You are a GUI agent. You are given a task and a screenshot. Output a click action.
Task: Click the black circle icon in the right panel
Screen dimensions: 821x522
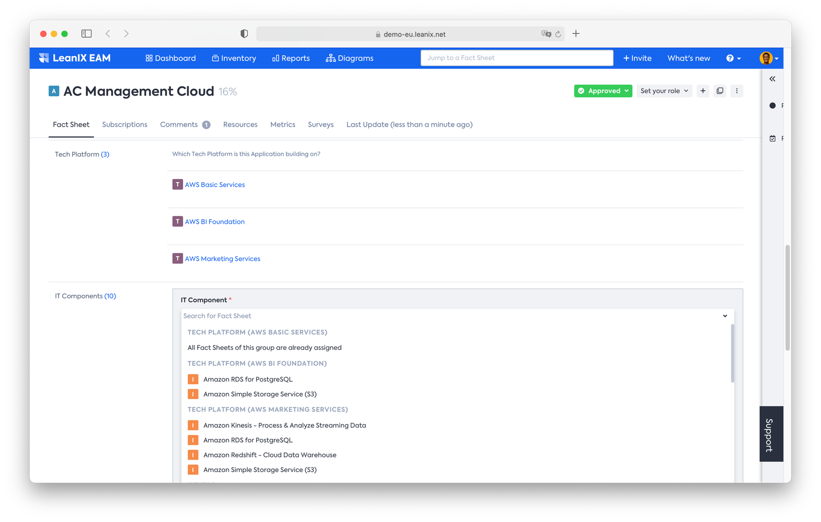[x=772, y=106]
